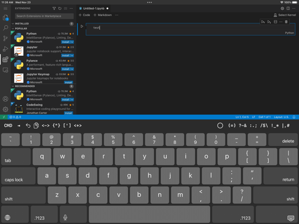Image resolution: width=299 pixels, height=224 pixels.
Task: Tap the CMD key on keyboard toolbar
Action: point(8,126)
